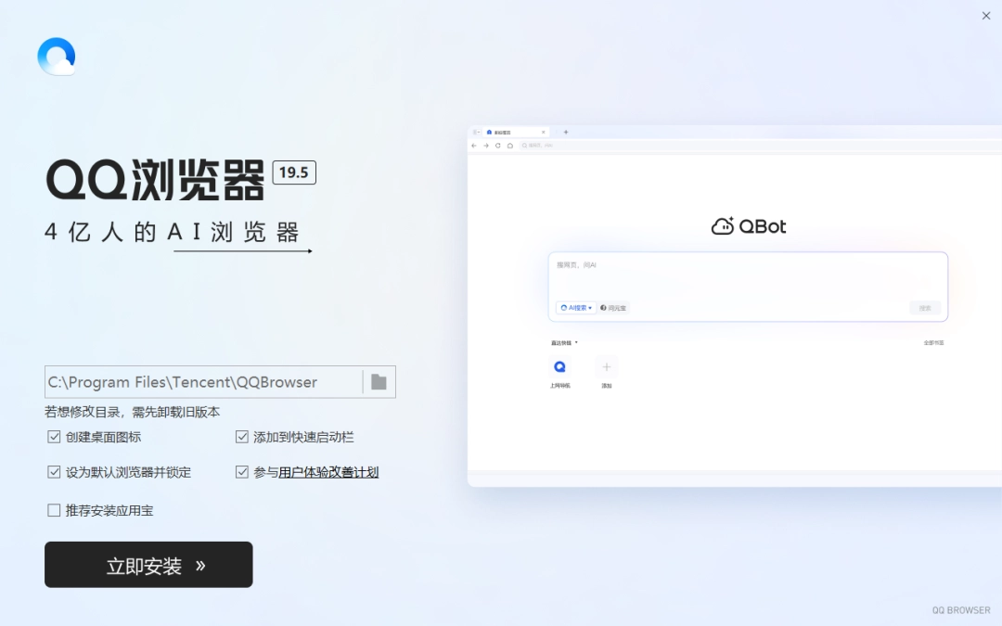Click the home icon in browser toolbar
Screen dimensions: 1002x626
(510, 146)
